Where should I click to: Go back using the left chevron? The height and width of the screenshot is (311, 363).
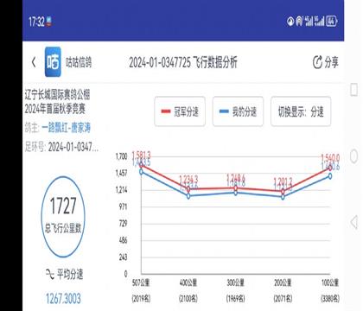point(34,62)
